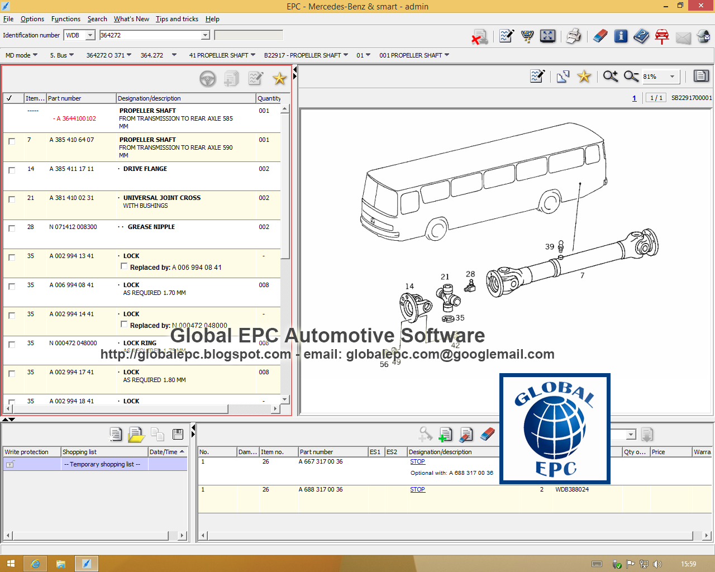The height and width of the screenshot is (572, 715).
Task: Tick the checkbox for LOCK A 002 994 13 41
Action: pyautogui.click(x=12, y=258)
